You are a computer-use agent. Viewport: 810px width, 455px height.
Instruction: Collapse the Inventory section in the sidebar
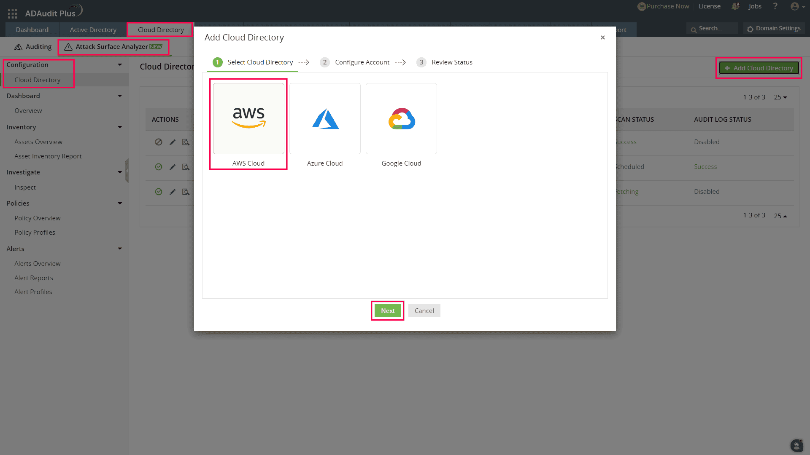120,127
